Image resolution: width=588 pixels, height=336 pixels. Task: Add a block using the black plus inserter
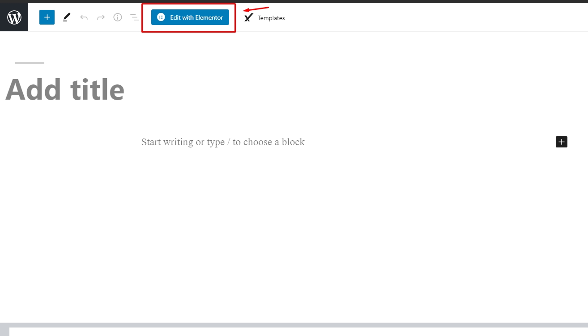click(x=561, y=142)
